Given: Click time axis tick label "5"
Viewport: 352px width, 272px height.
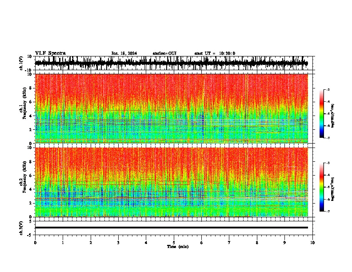Looking at the screenshot, I should tap(174, 243).
